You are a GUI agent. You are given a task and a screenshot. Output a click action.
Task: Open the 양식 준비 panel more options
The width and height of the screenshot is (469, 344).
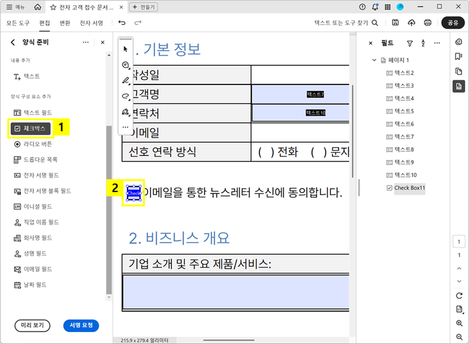point(86,43)
